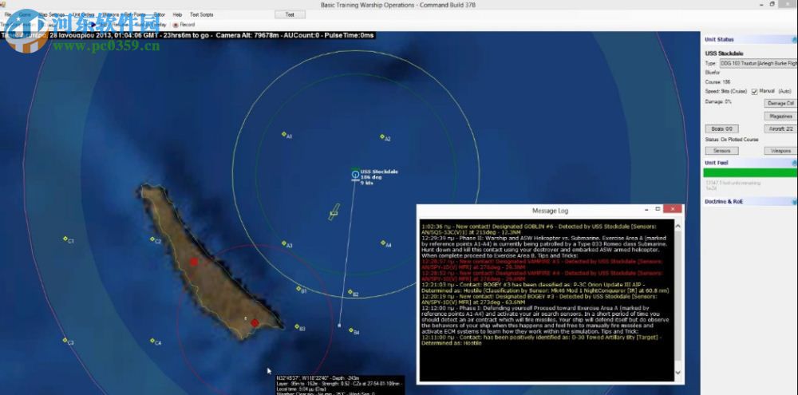This screenshot has height=395, width=798.
Task: Click reference point B1 marker
Action: click(x=298, y=289)
